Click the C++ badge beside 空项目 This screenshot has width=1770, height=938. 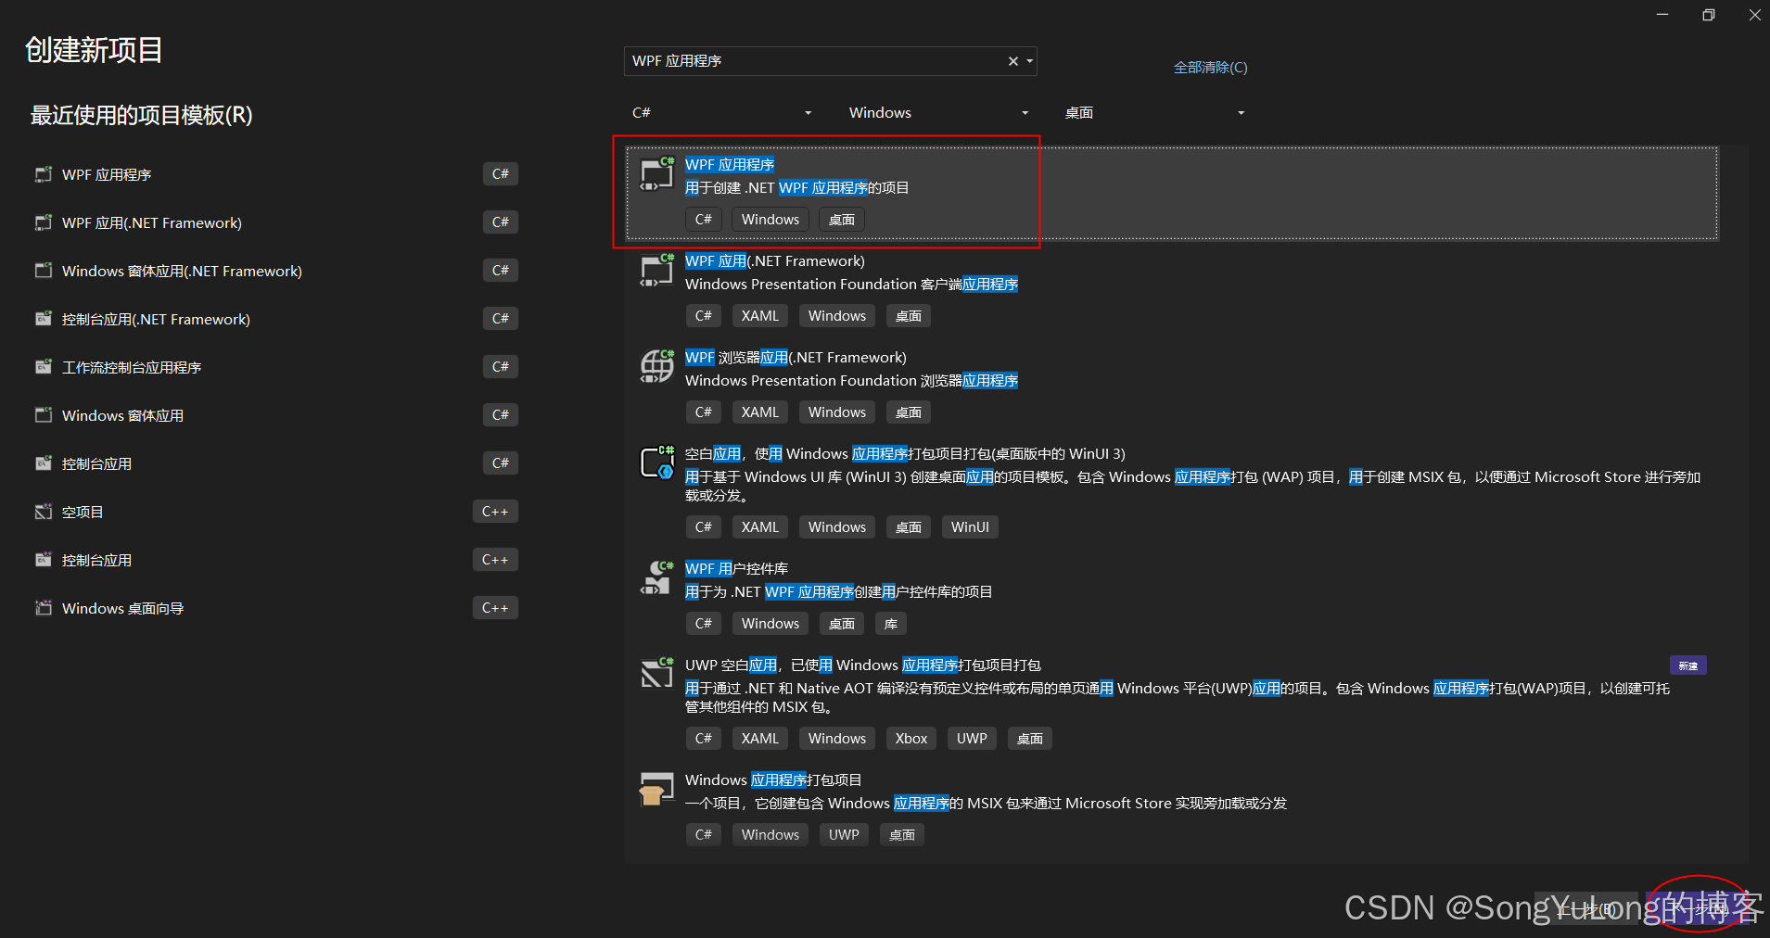pos(495,512)
